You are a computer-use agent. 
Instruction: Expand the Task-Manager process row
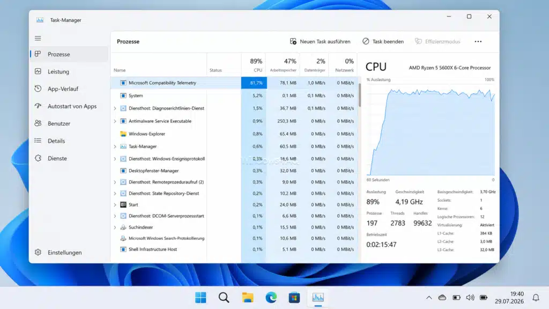coord(115,146)
